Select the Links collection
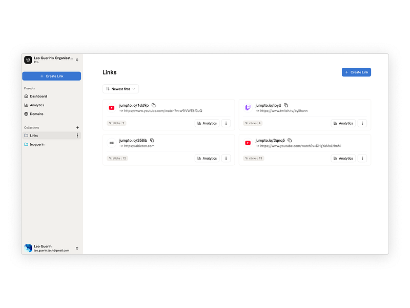Screen dimensions: 410x308 52,136
